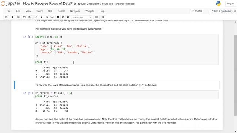Viewport: 237px width, 133px height.
Task: Move selected cell up arrow
Action: 36,17
